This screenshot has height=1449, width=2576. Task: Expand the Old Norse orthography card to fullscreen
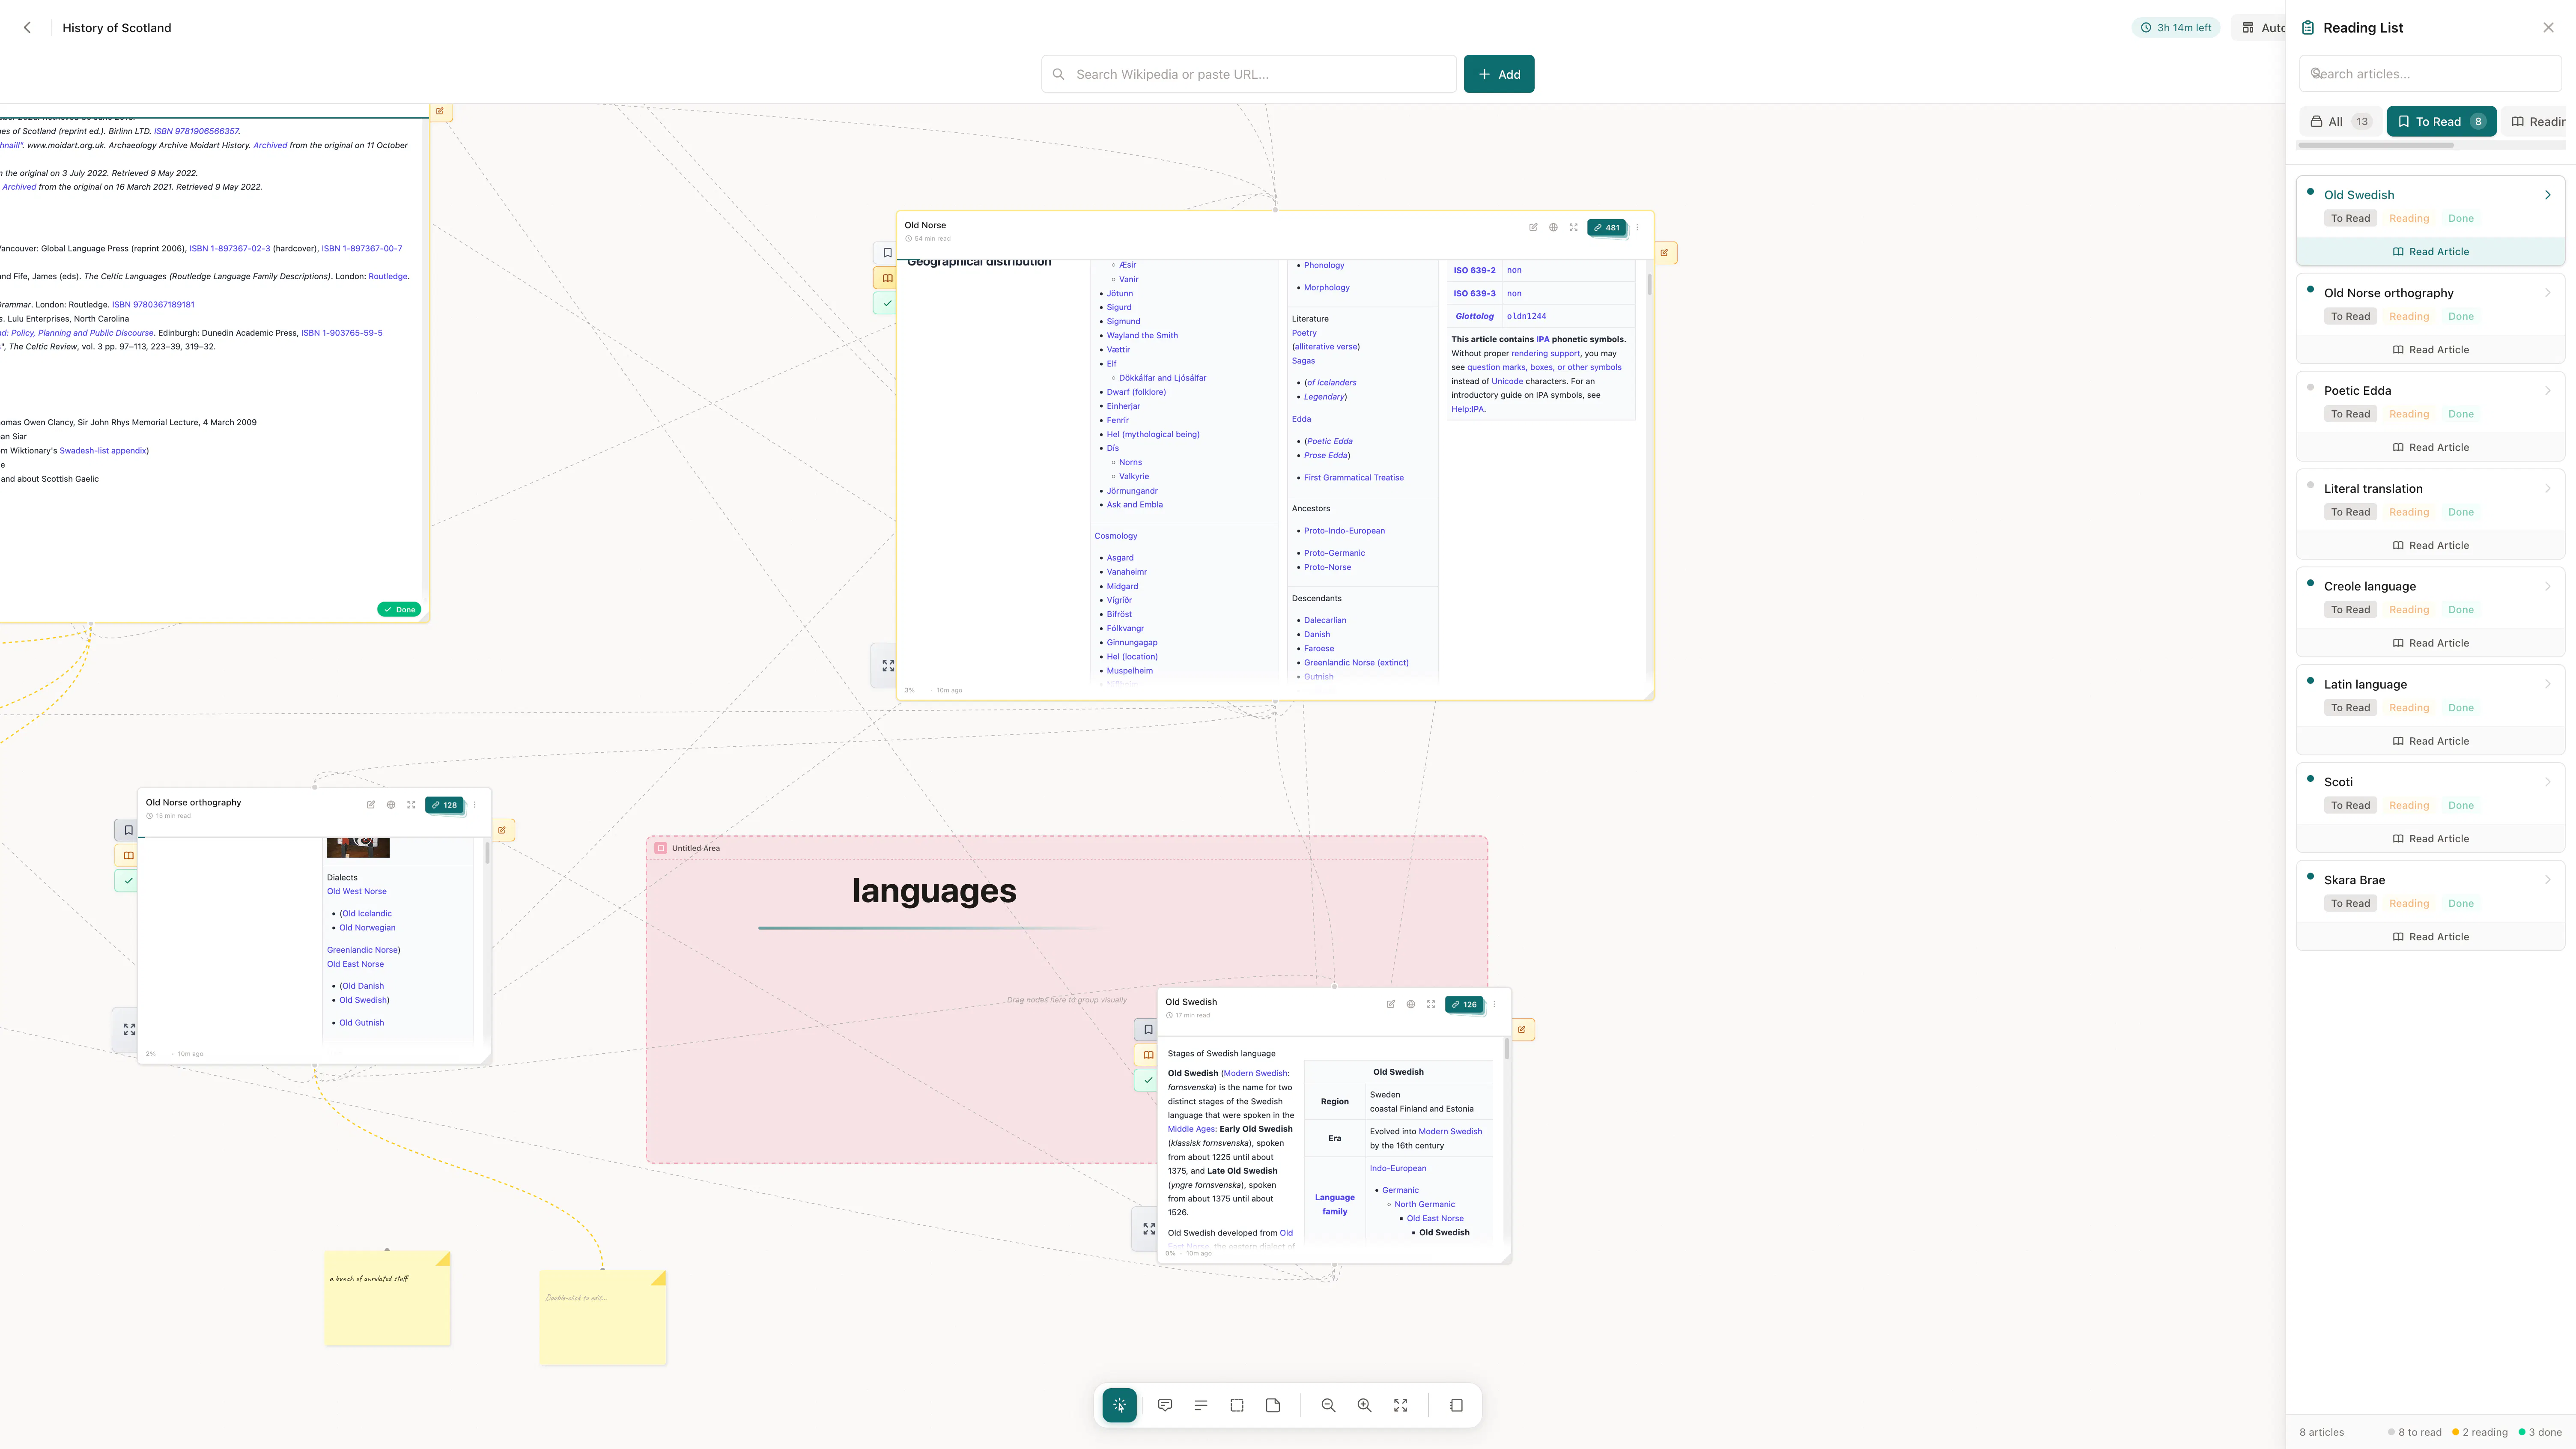[411, 804]
